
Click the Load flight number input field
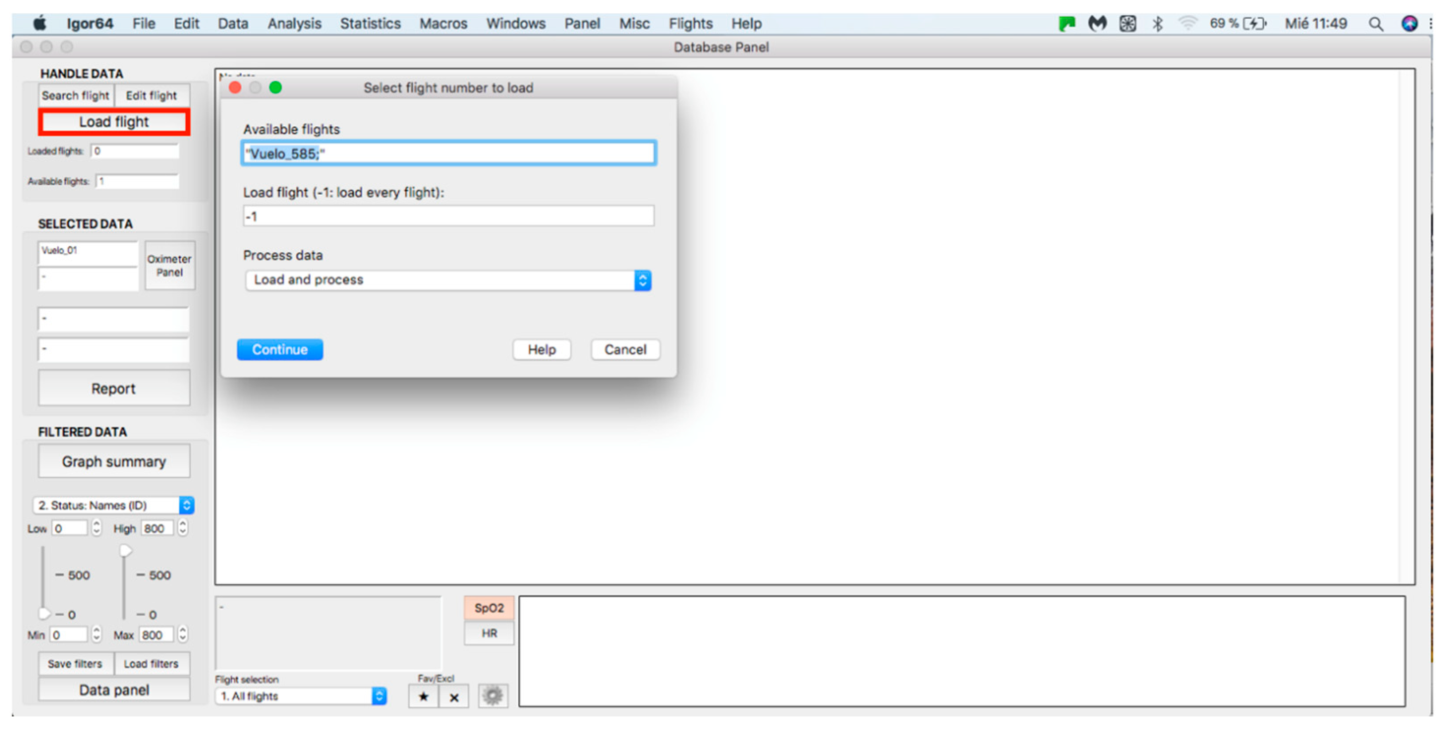tap(448, 216)
